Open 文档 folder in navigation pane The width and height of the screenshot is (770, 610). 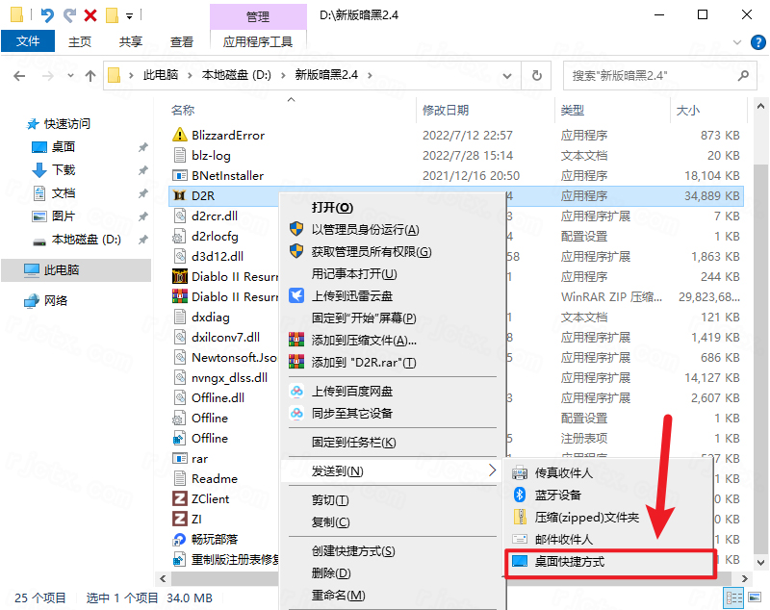point(64,192)
